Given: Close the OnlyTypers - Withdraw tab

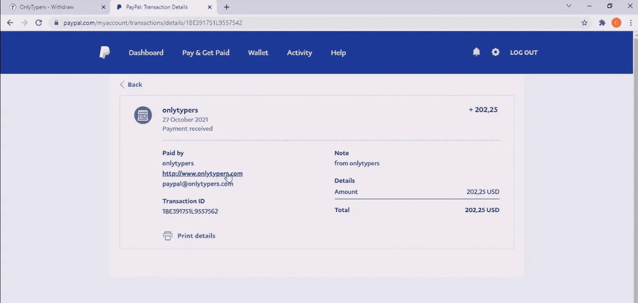Looking at the screenshot, I should point(103,7).
